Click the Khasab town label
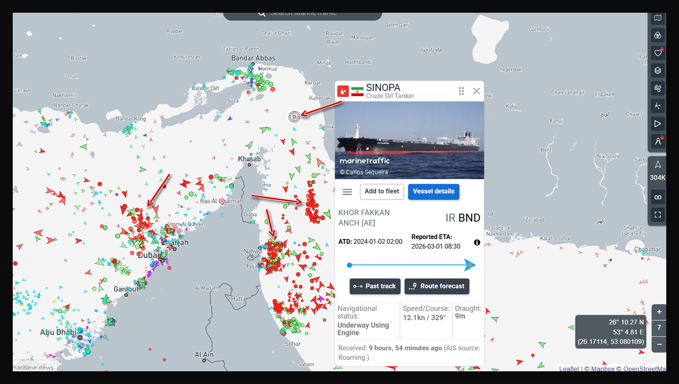 249,159
